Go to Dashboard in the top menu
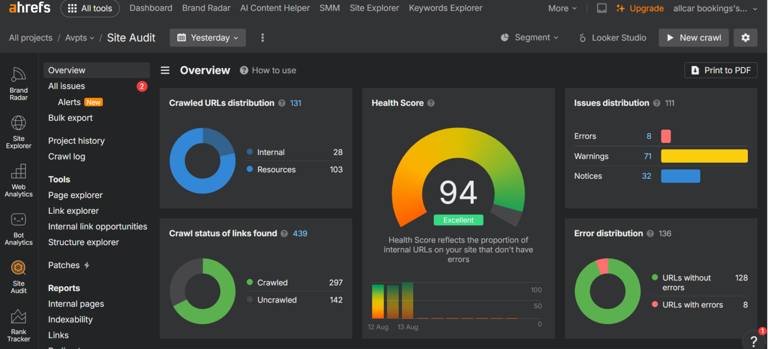Screen dimensions: 768x349 pos(151,8)
